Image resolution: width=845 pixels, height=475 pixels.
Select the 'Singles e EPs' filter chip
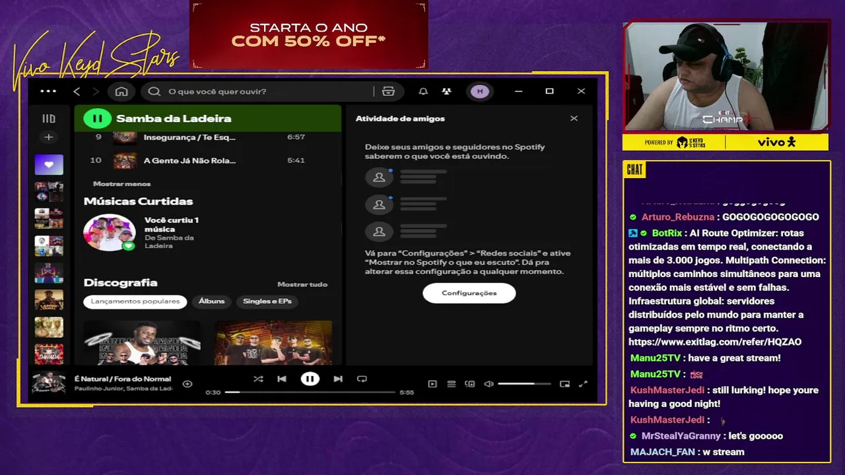click(267, 301)
